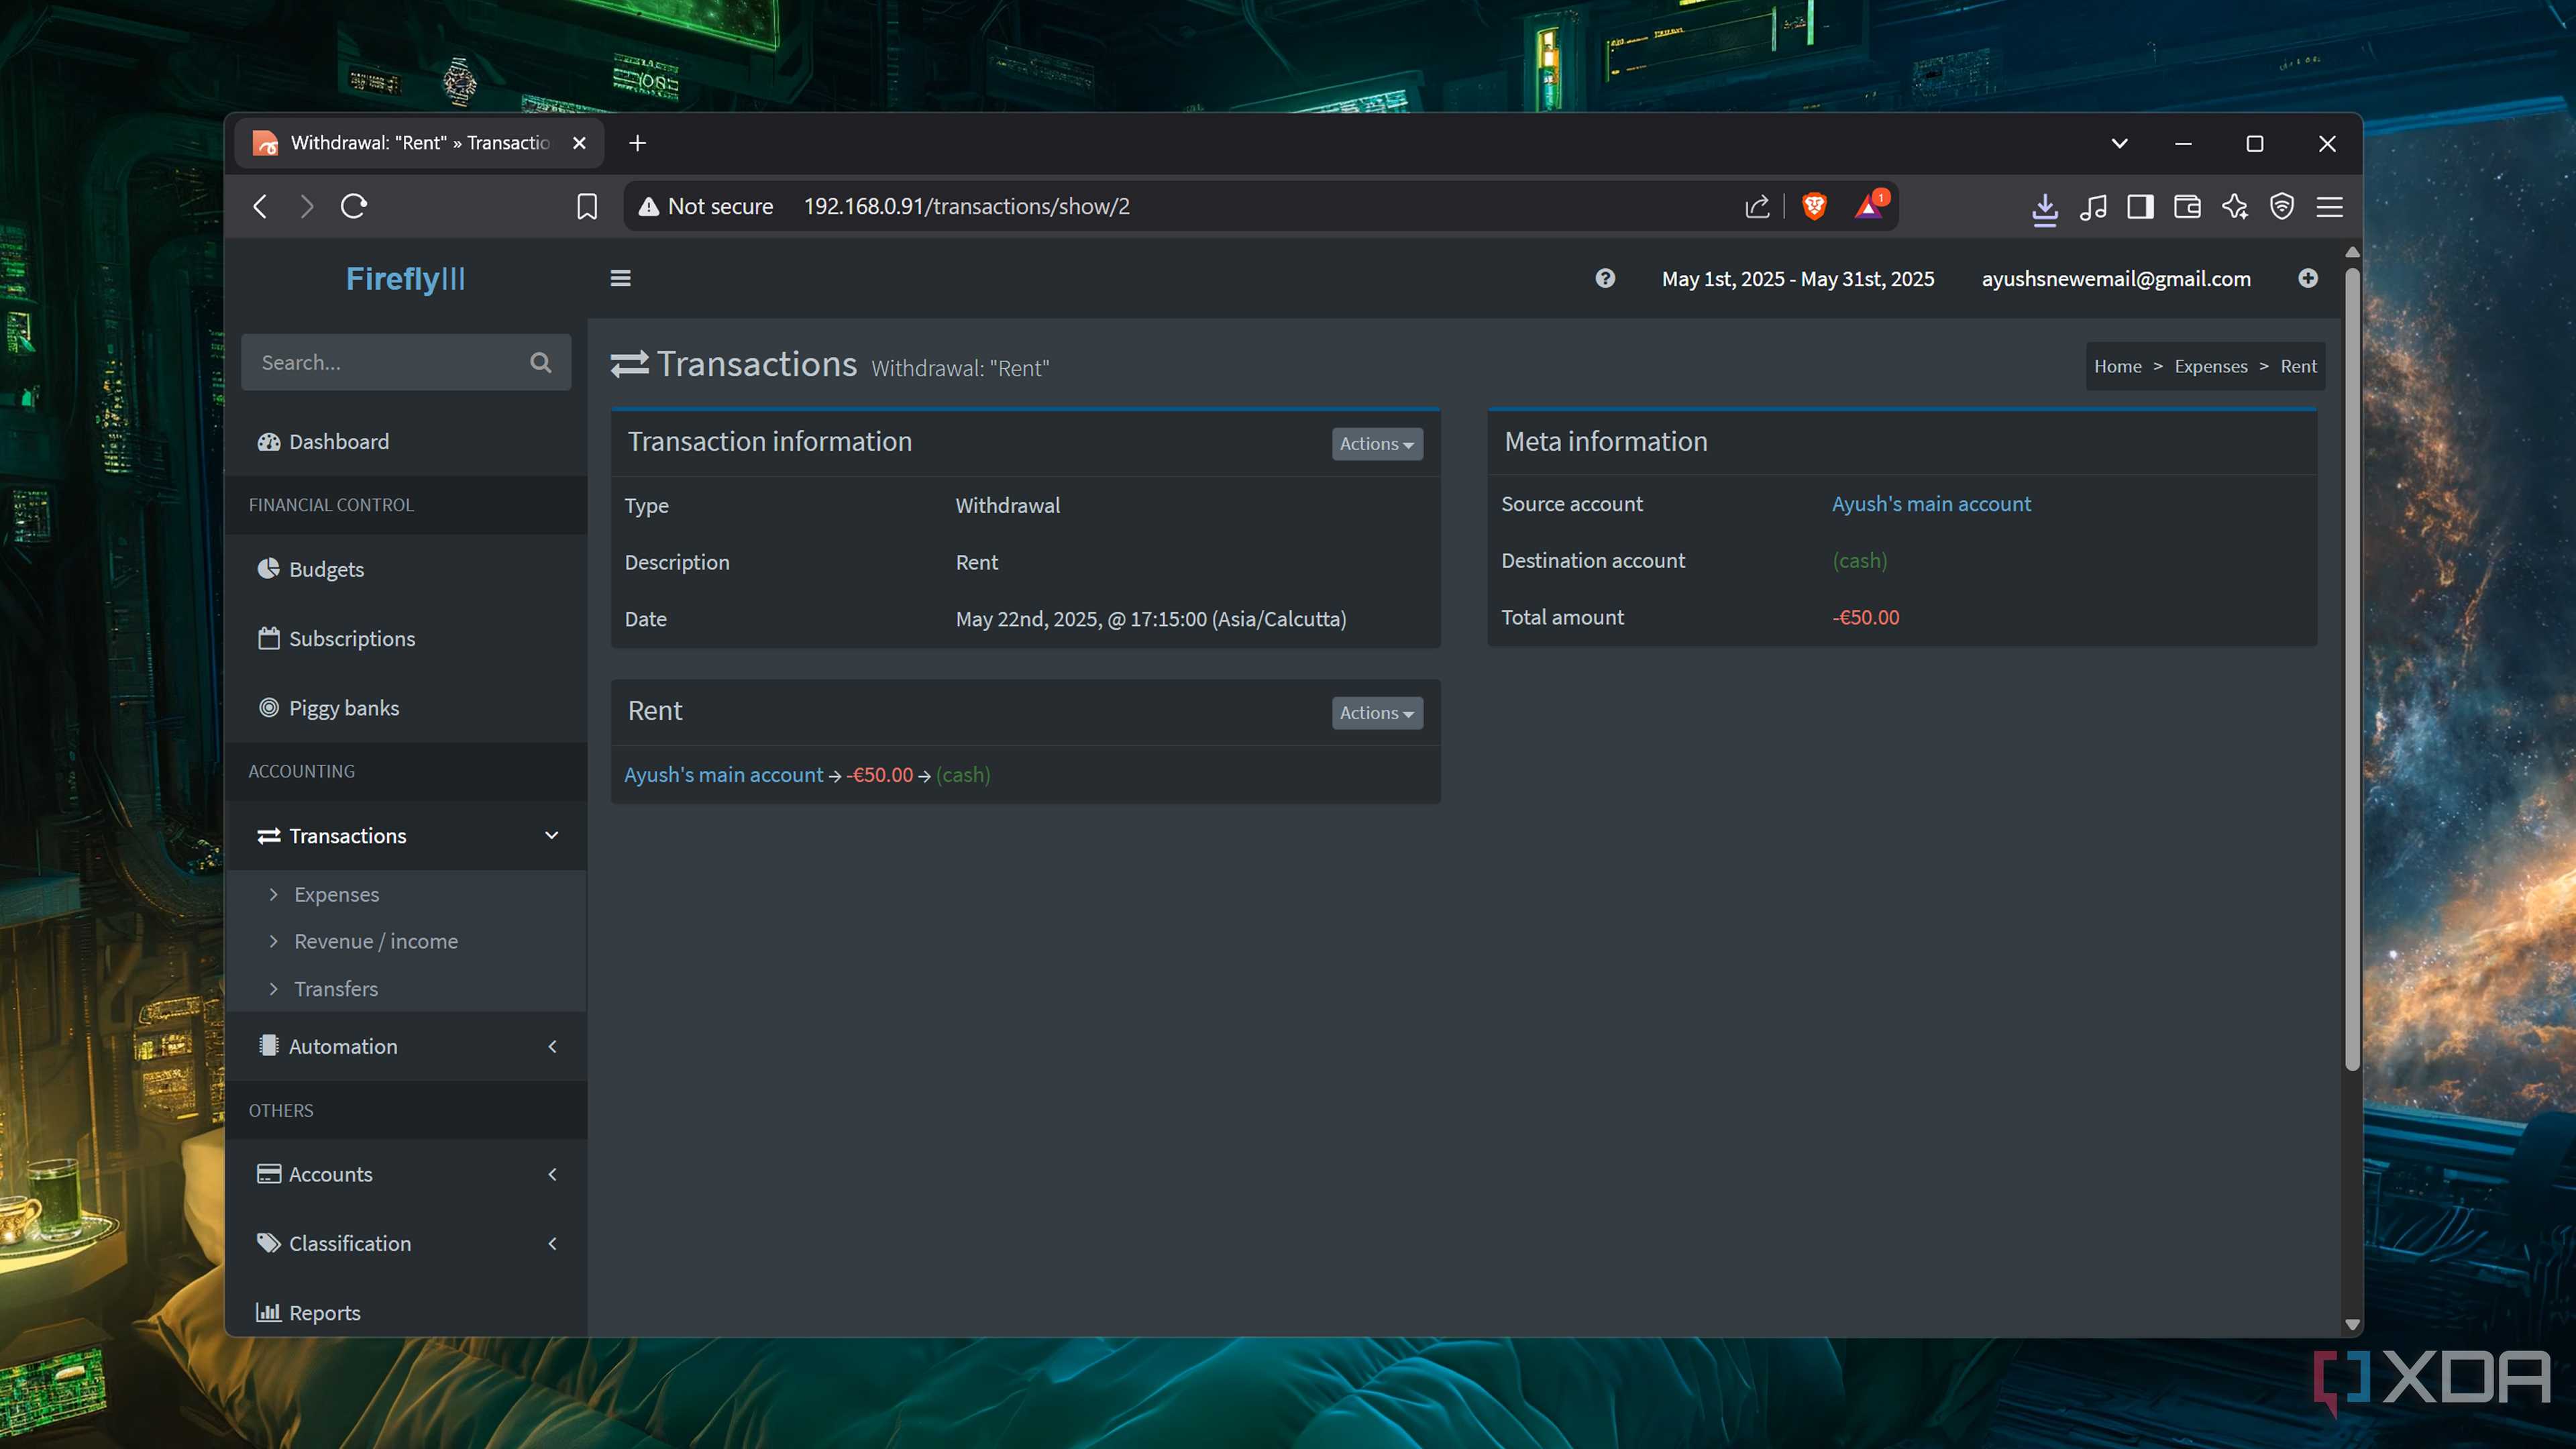2576x1449 pixels.
Task: Open the Brave VPN shield icon
Action: pyautogui.click(x=2282, y=206)
